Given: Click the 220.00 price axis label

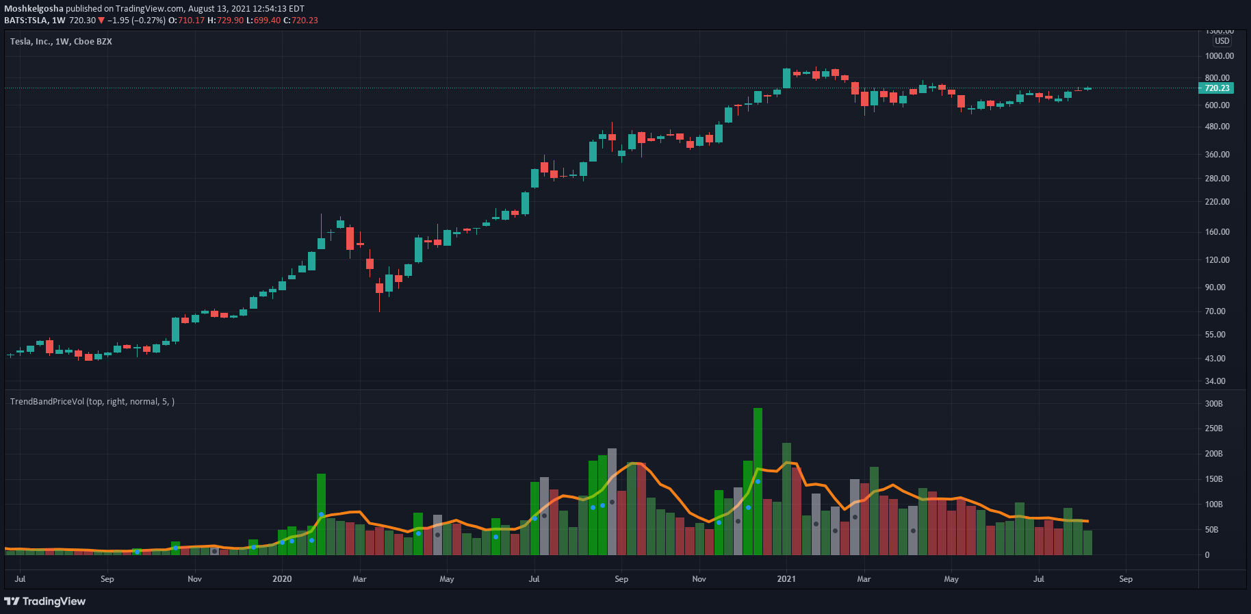Looking at the screenshot, I should click(x=1217, y=202).
